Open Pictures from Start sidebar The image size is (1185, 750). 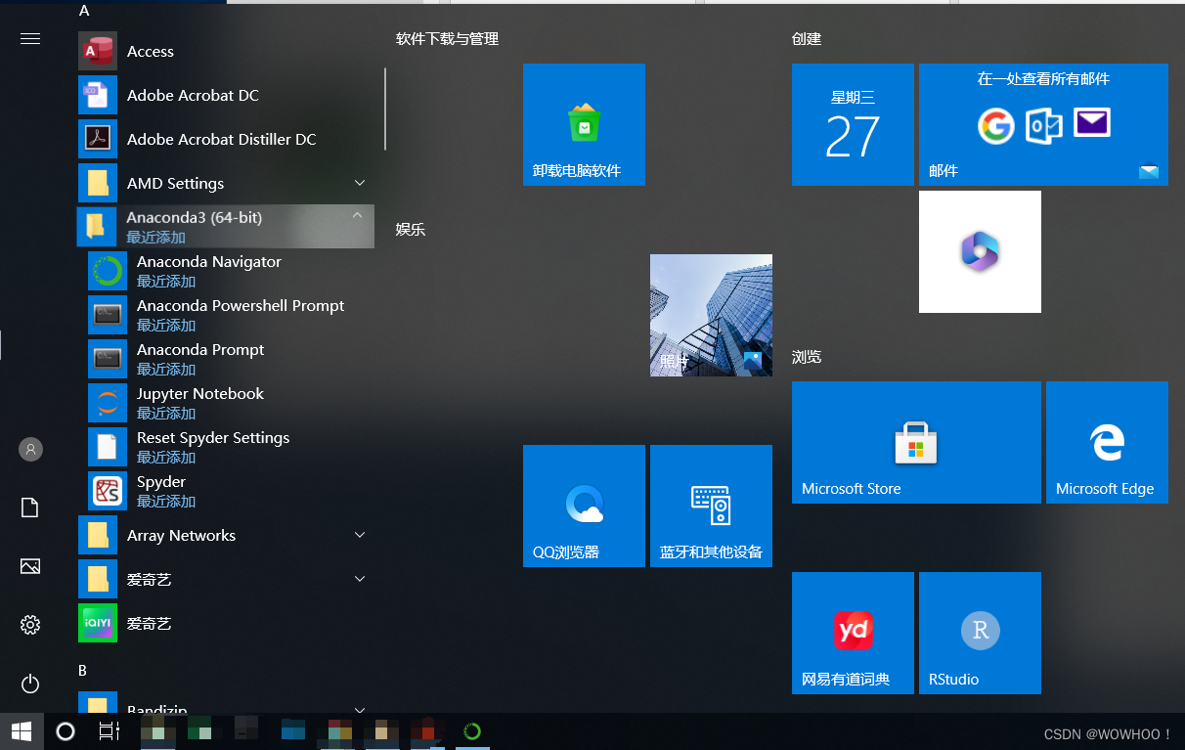(x=30, y=566)
